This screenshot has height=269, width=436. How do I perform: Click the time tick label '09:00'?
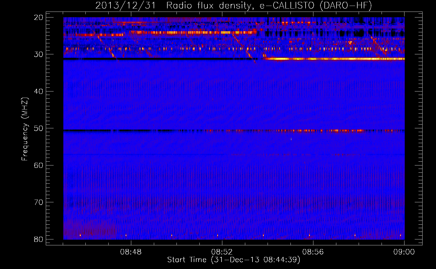(404, 252)
